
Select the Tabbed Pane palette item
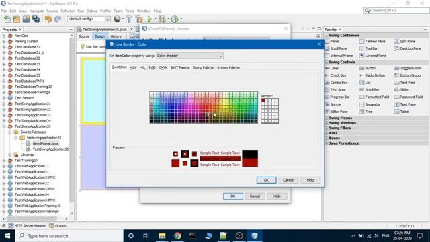tap(372, 41)
